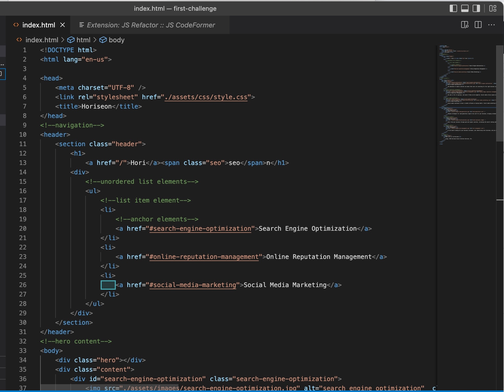Click the cube icon next to body in breadcrumbs
This screenshot has height=392, width=504.
click(103, 40)
